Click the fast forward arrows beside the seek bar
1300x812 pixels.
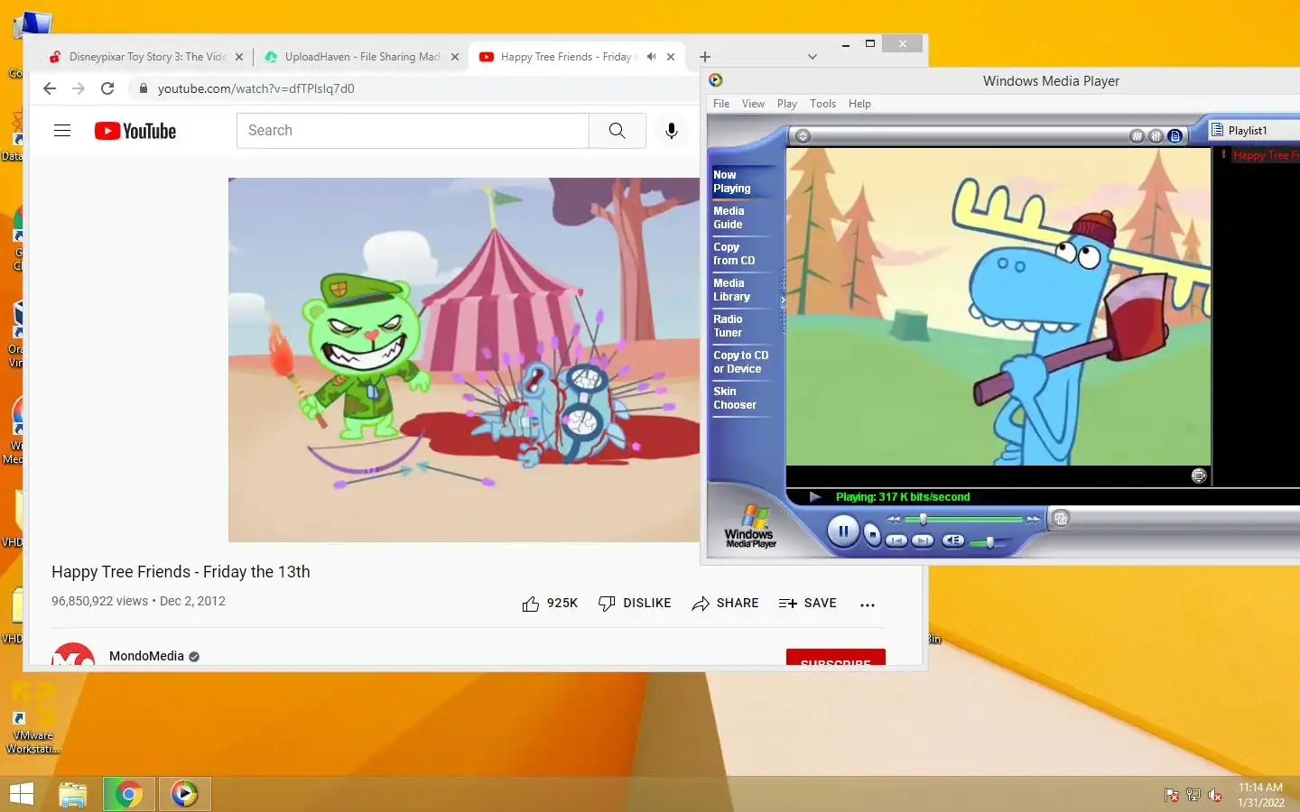click(1033, 519)
